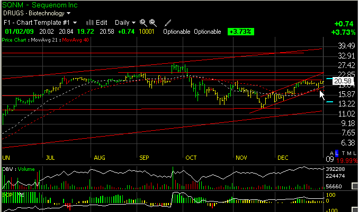Click the 39.49 price scale label
359x212 pixels.
346,46
